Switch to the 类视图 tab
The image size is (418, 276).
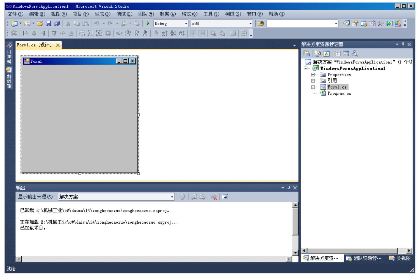(x=400, y=258)
